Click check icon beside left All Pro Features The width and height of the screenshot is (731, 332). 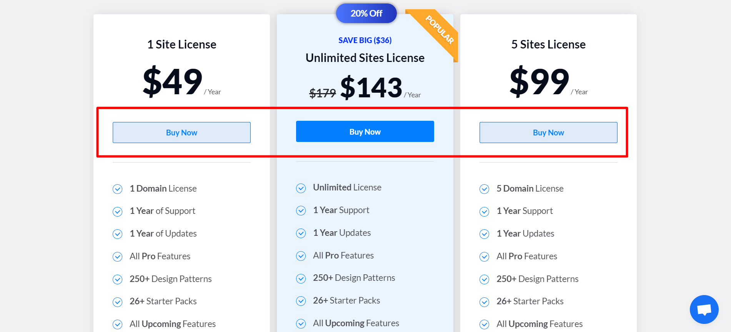click(117, 257)
